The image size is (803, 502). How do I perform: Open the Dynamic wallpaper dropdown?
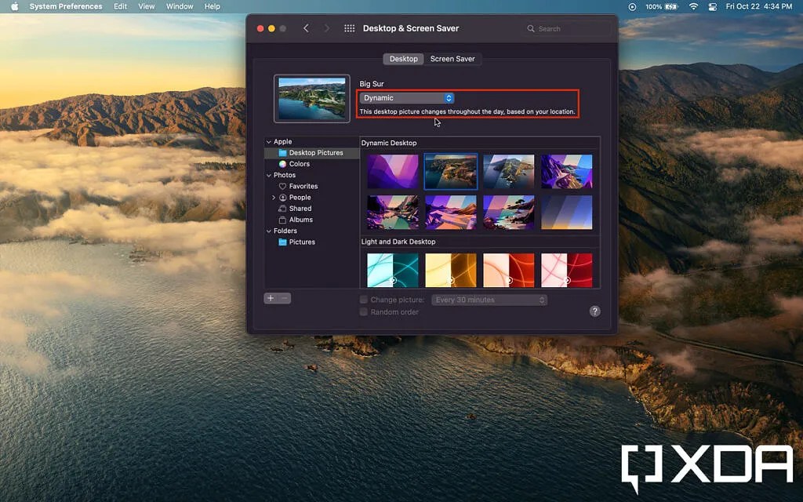(406, 97)
